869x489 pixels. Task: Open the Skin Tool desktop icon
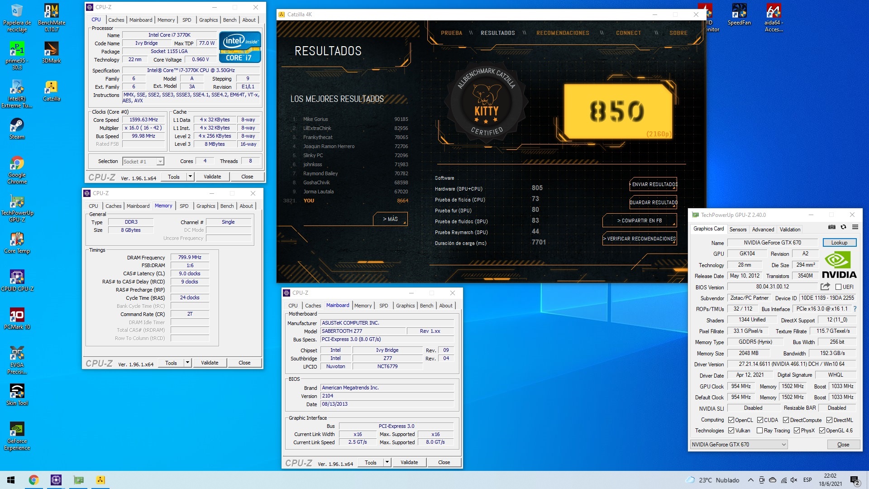point(17,395)
